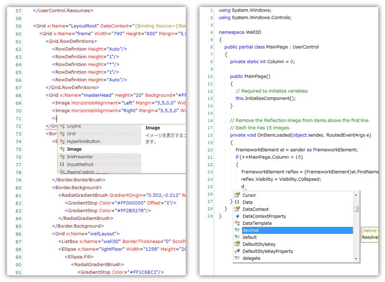Screen dimensions: 385x282
Task: Click XAML line number 59
Action: click(x=18, y=26)
